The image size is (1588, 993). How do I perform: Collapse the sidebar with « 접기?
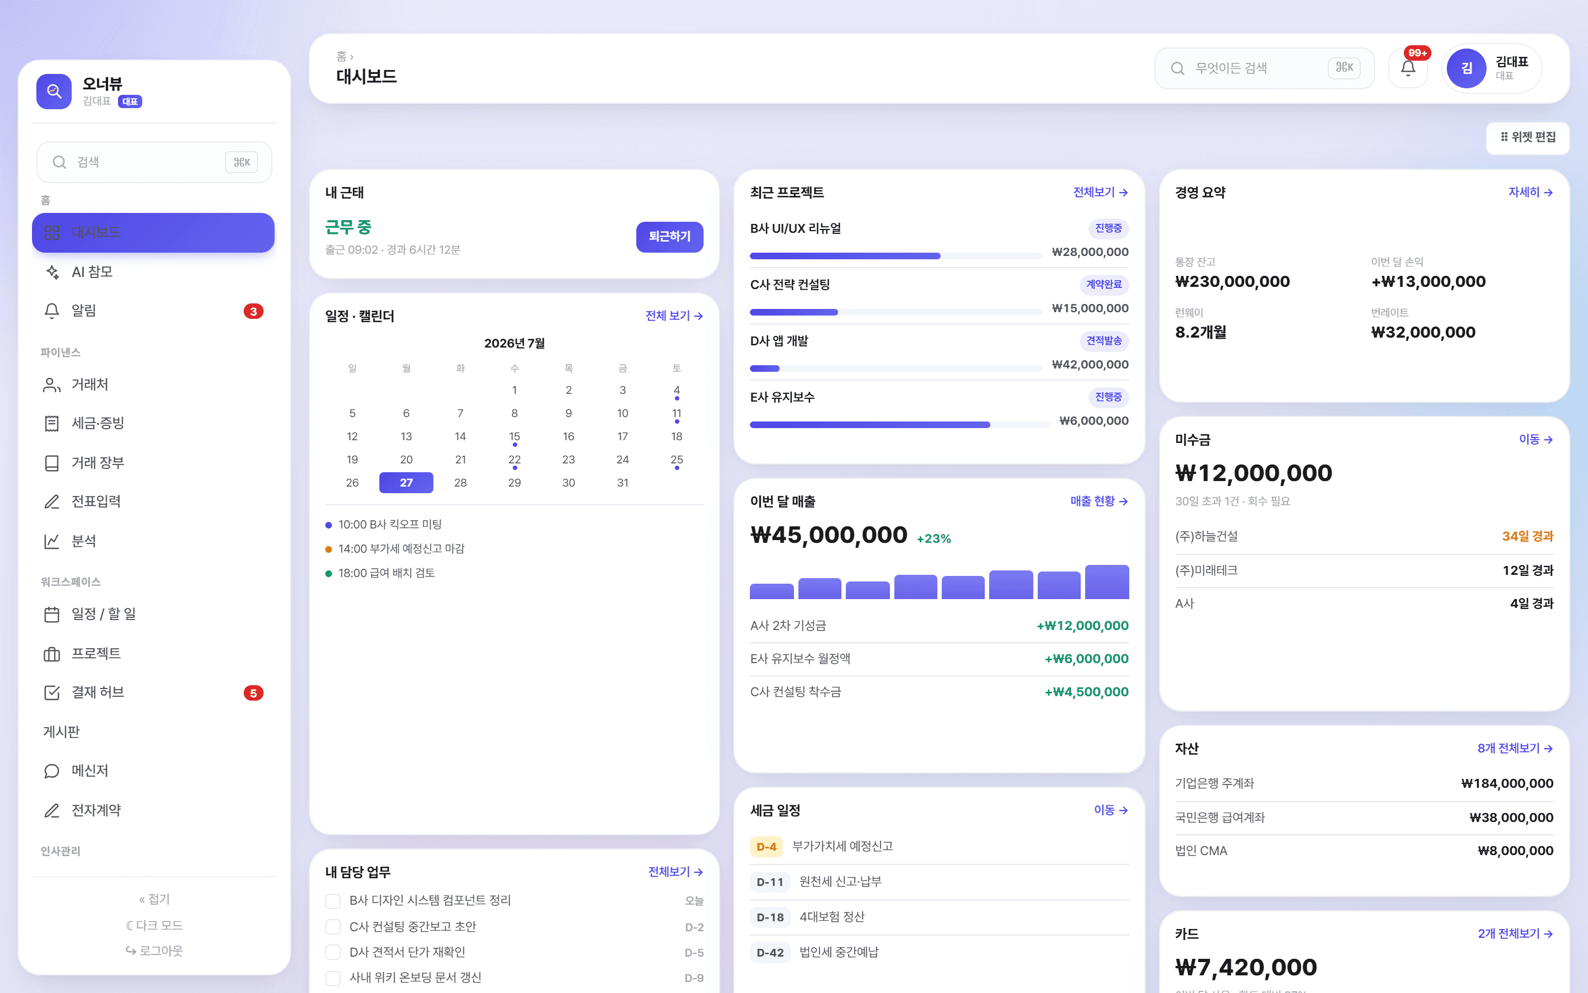pyautogui.click(x=154, y=899)
